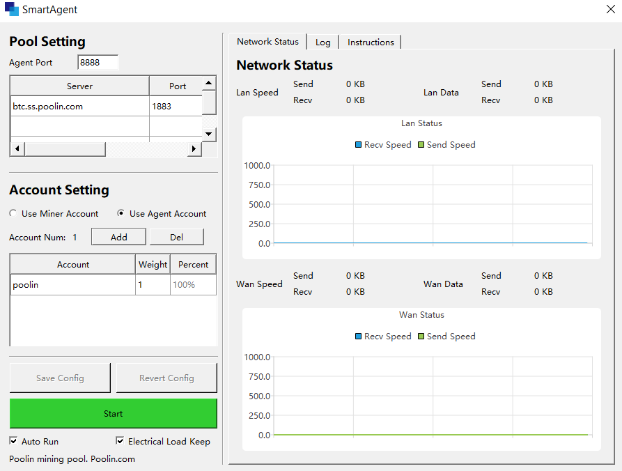The width and height of the screenshot is (622, 471).
Task: Toggle the Electrical Load Keep checkbox
Action: 119,441
